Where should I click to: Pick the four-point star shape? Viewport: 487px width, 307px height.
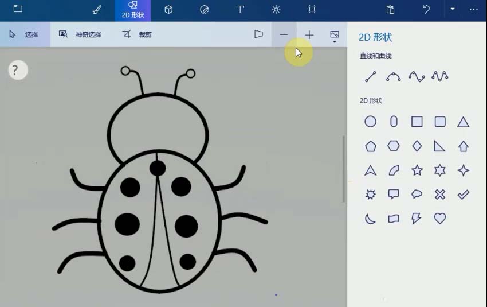(464, 170)
